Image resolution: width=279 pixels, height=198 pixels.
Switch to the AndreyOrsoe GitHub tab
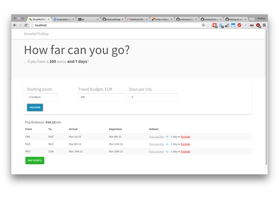211,19
